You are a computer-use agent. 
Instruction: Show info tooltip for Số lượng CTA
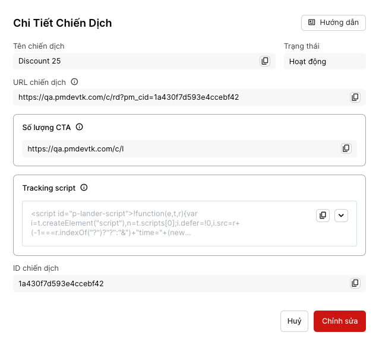click(80, 126)
